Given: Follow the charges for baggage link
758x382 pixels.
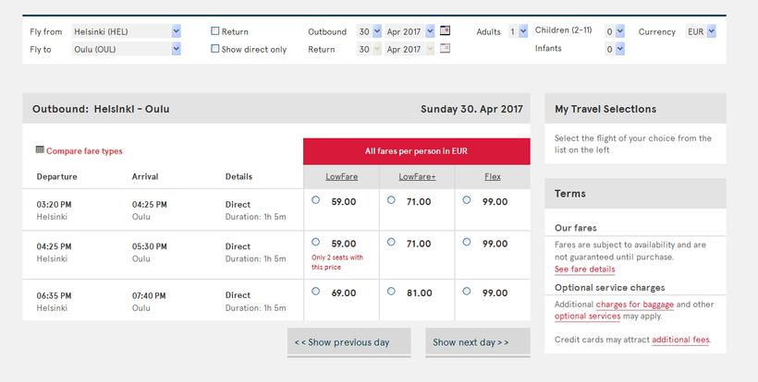Looking at the screenshot, I should [634, 304].
